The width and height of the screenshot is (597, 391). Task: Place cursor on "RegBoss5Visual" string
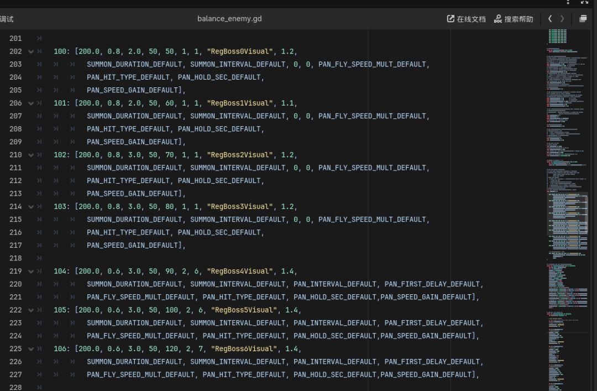point(244,310)
